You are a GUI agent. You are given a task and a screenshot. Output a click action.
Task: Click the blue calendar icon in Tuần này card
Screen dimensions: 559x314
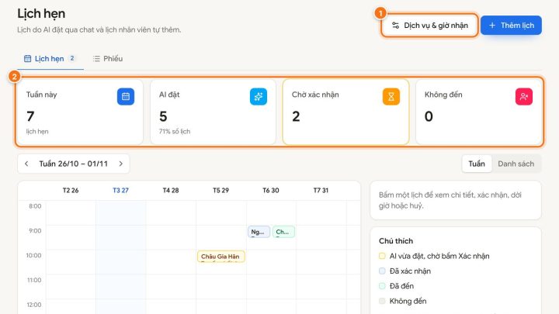tap(126, 96)
